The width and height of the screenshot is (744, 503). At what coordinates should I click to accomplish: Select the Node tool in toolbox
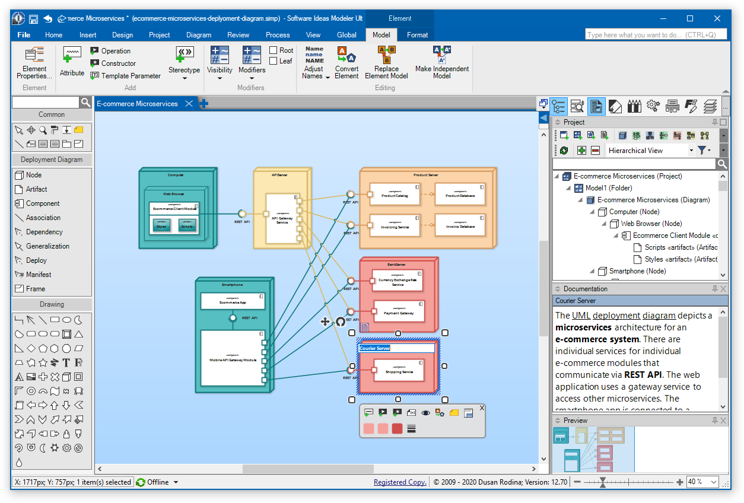pos(34,175)
